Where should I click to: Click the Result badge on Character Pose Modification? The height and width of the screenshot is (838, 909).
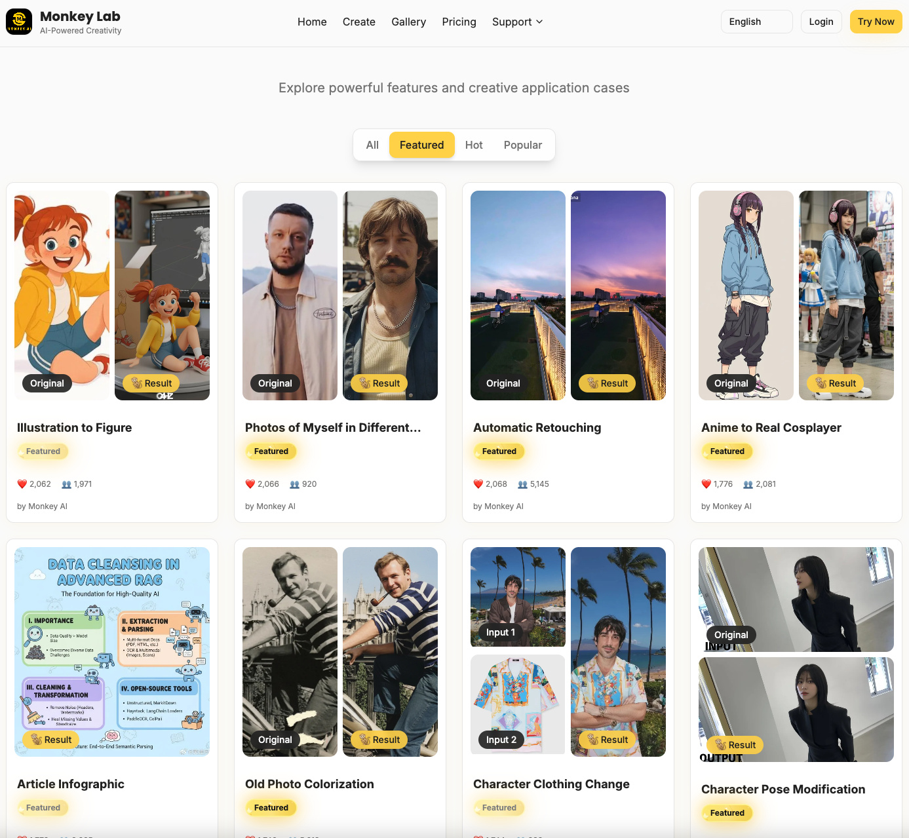[x=735, y=744]
